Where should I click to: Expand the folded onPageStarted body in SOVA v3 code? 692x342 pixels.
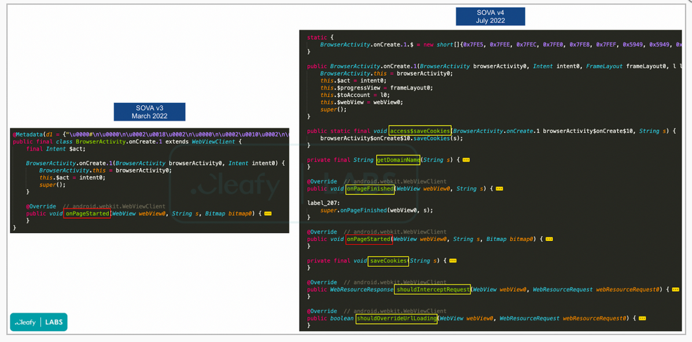[x=268, y=214]
